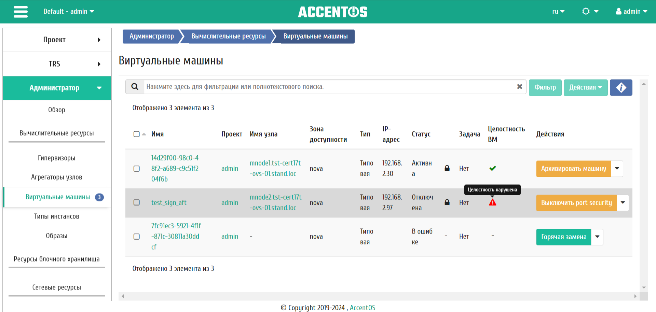This screenshot has width=656, height=312.
Task: Check the box for the 14d29f00 machine
Action: point(136,169)
